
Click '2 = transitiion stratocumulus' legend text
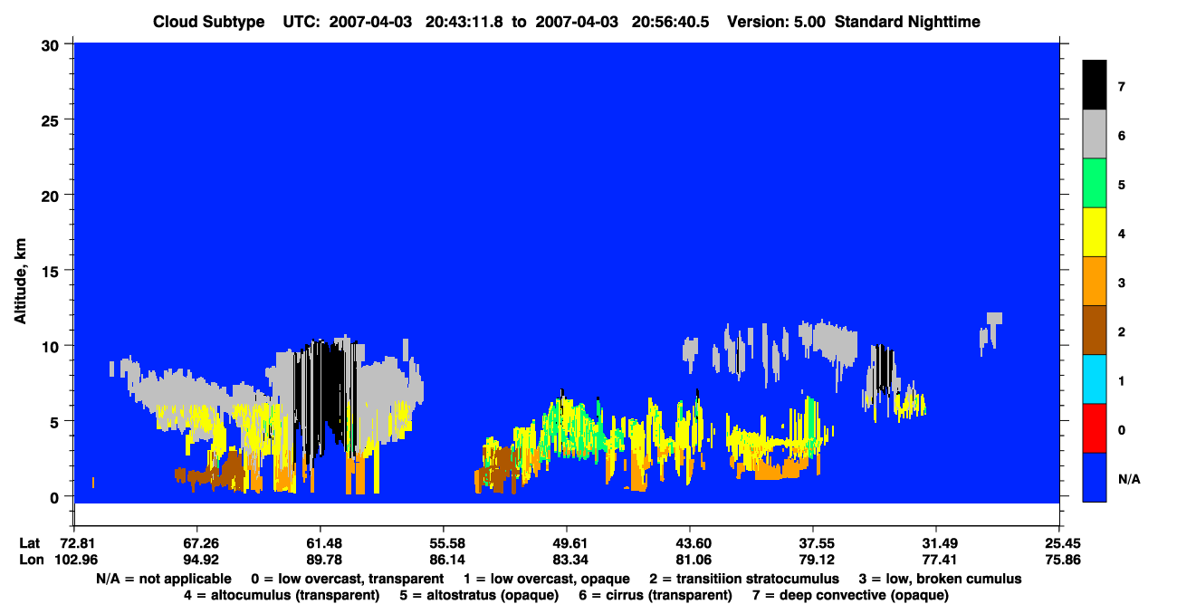click(744, 579)
